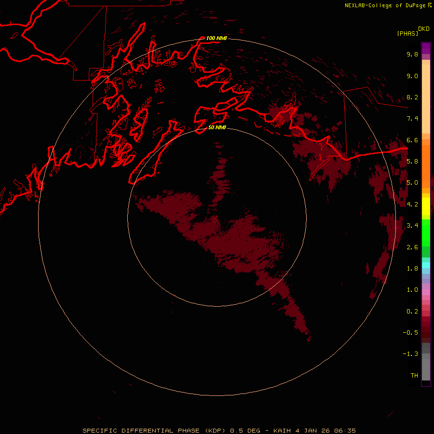Click the purple top segment of the color bar
This screenshot has width=434, height=434.
point(426,48)
